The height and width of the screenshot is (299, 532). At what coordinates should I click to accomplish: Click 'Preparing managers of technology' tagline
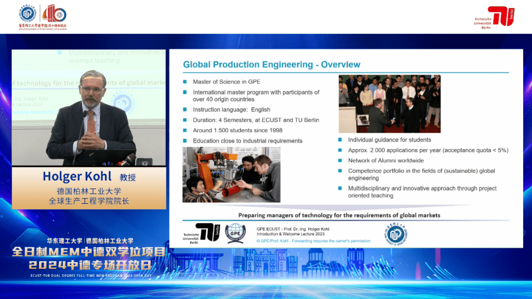click(339, 215)
